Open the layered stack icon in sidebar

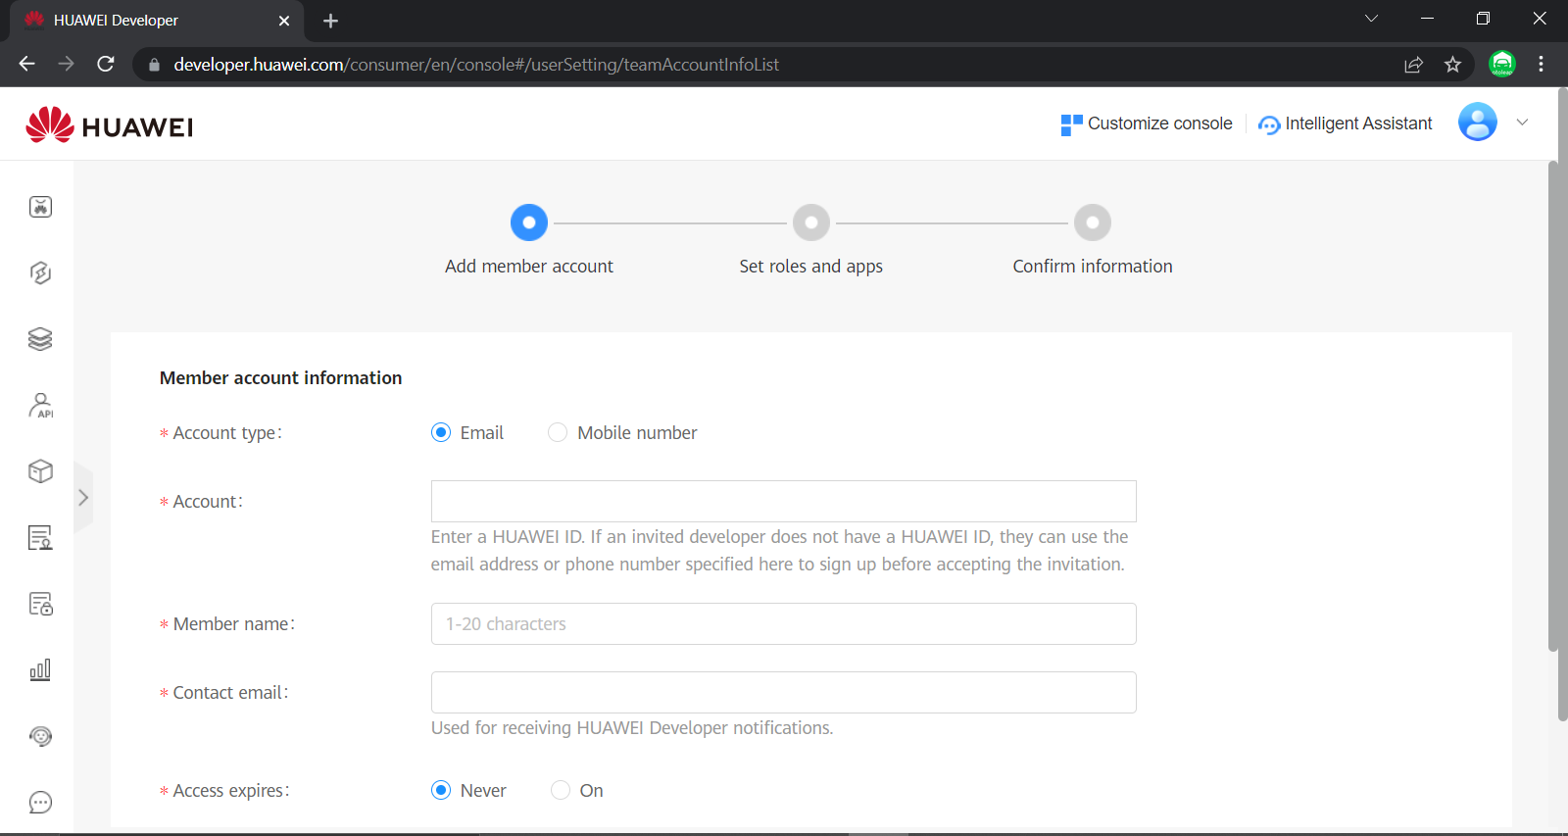40,339
